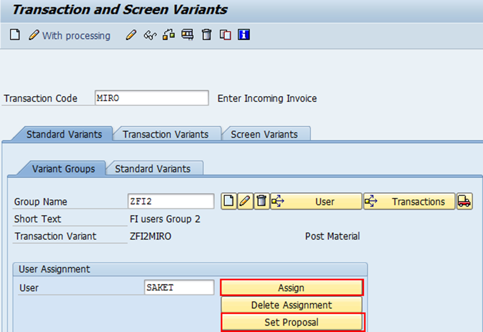Click the transport truck icon
Viewport: 483px width, 332px height.
(x=465, y=201)
